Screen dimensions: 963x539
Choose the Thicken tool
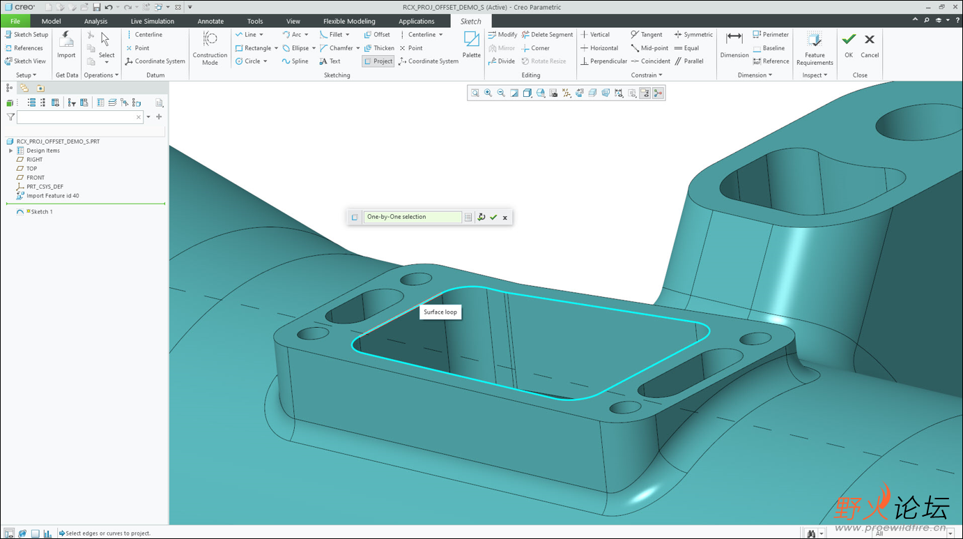pyautogui.click(x=379, y=48)
